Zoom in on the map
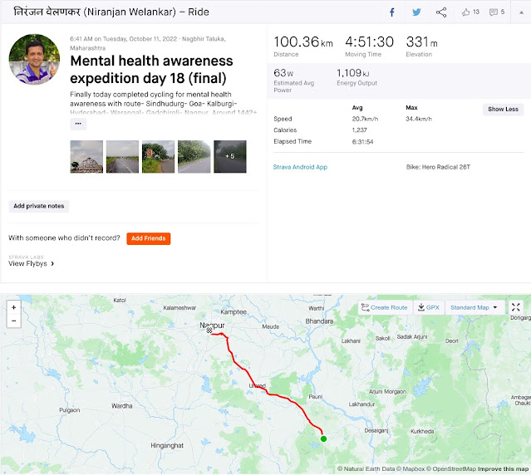The height and width of the screenshot is (475, 531). [x=14, y=307]
